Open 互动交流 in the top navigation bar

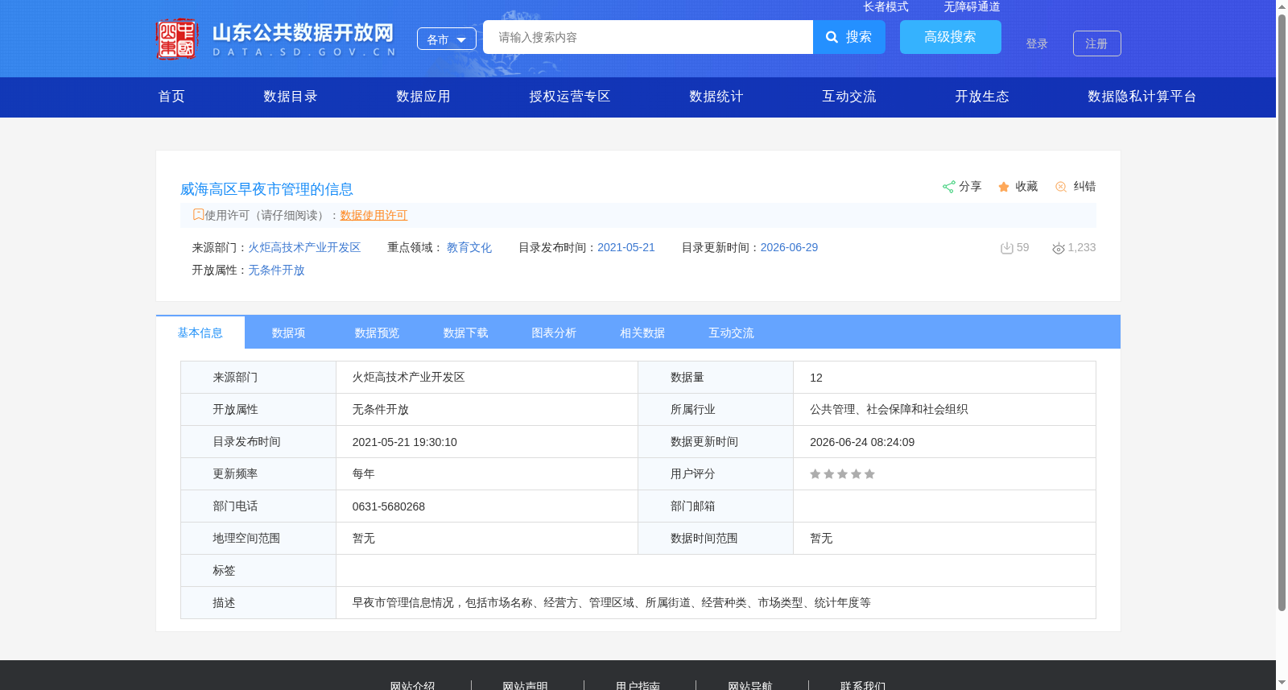(849, 97)
